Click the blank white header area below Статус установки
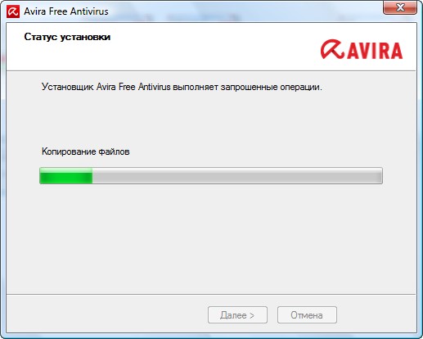Image resolution: width=423 pixels, height=339 pixels. coord(164,57)
